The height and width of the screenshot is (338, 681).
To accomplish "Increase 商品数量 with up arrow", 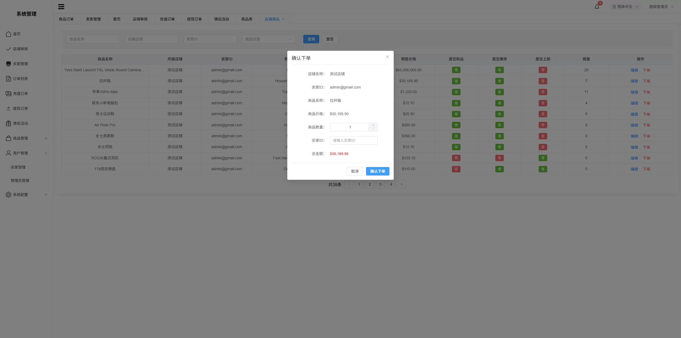I will pyautogui.click(x=373, y=125).
